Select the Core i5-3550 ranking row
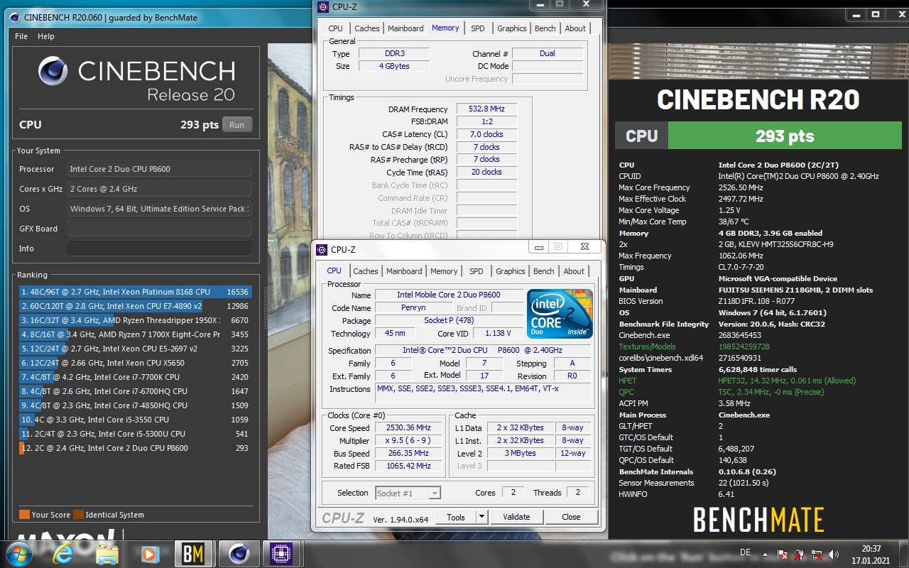Screen dimensions: 909x568 [135, 420]
